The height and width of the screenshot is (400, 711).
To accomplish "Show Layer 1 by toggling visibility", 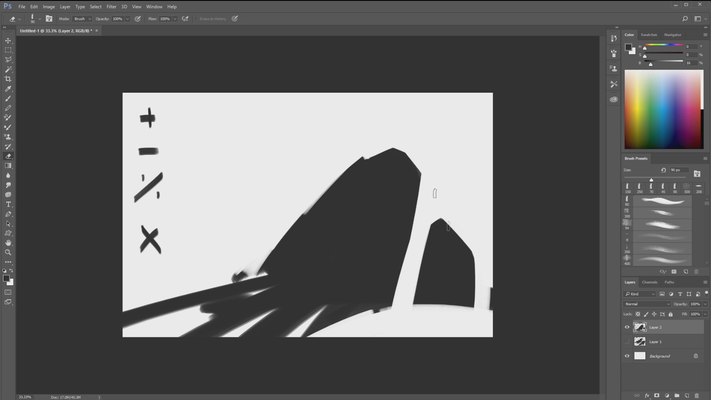I will 627,342.
